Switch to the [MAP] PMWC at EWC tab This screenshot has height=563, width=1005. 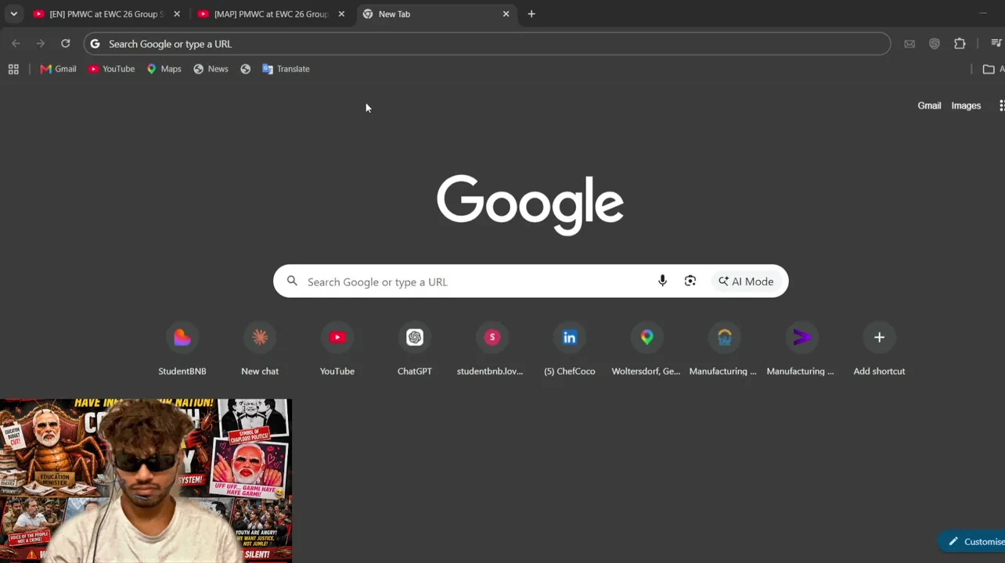point(271,14)
